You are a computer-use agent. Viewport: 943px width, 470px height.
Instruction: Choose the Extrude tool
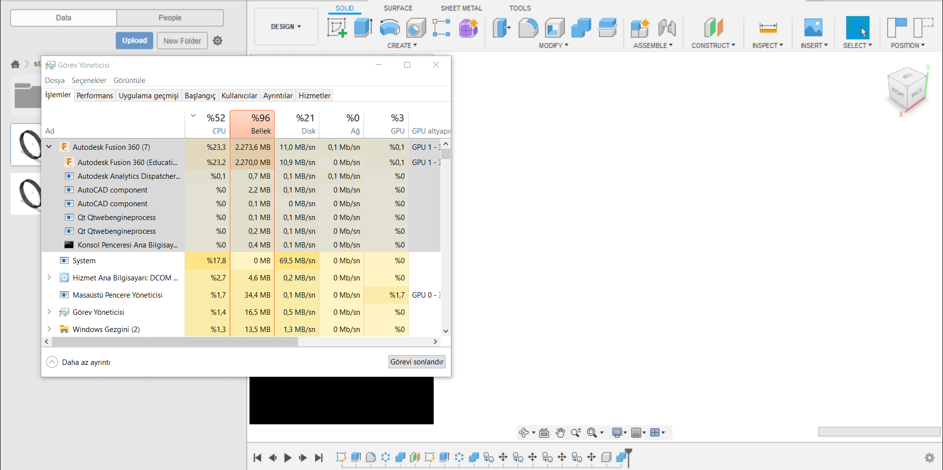363,28
